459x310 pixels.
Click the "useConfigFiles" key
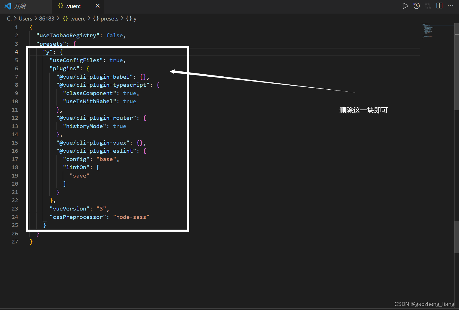click(x=76, y=60)
